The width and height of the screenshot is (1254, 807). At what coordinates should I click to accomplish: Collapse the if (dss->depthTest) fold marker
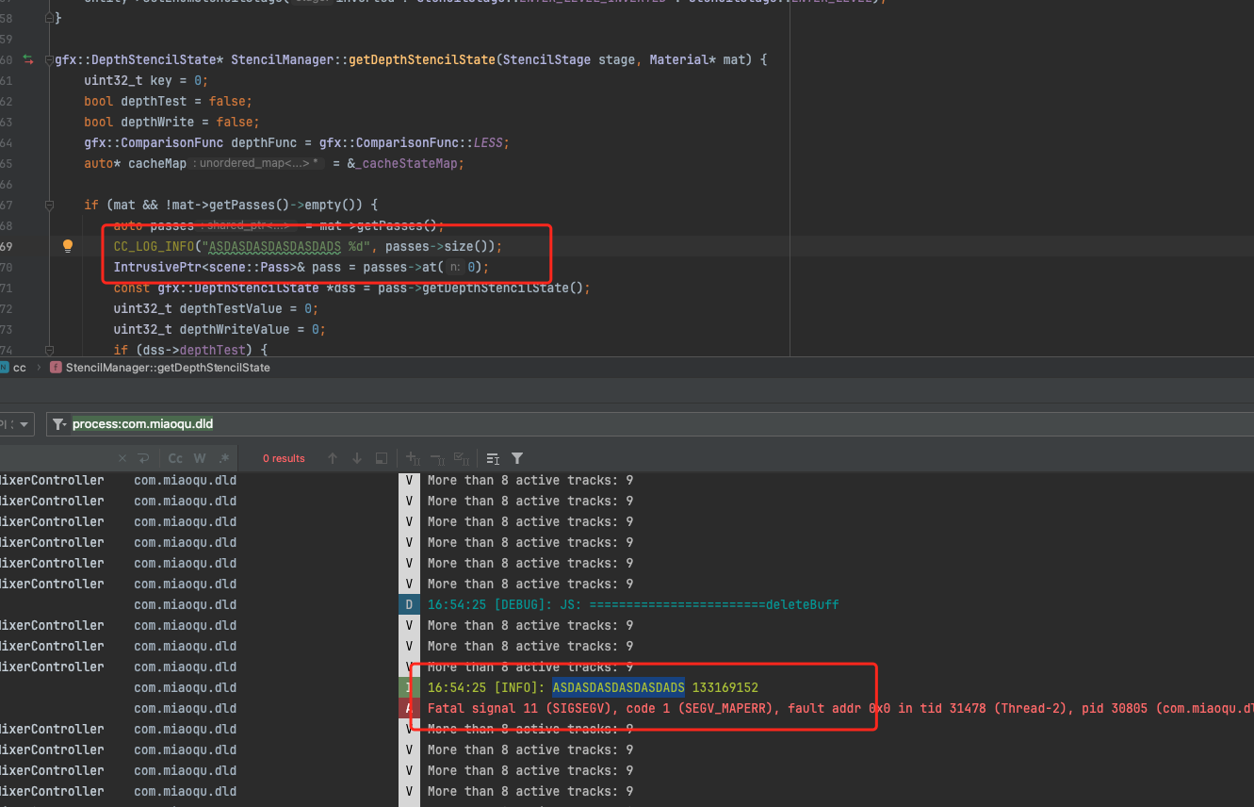tap(48, 350)
